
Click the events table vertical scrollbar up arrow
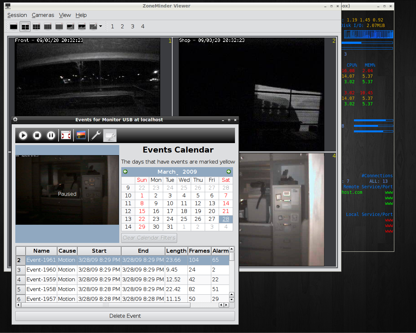pos(232,249)
